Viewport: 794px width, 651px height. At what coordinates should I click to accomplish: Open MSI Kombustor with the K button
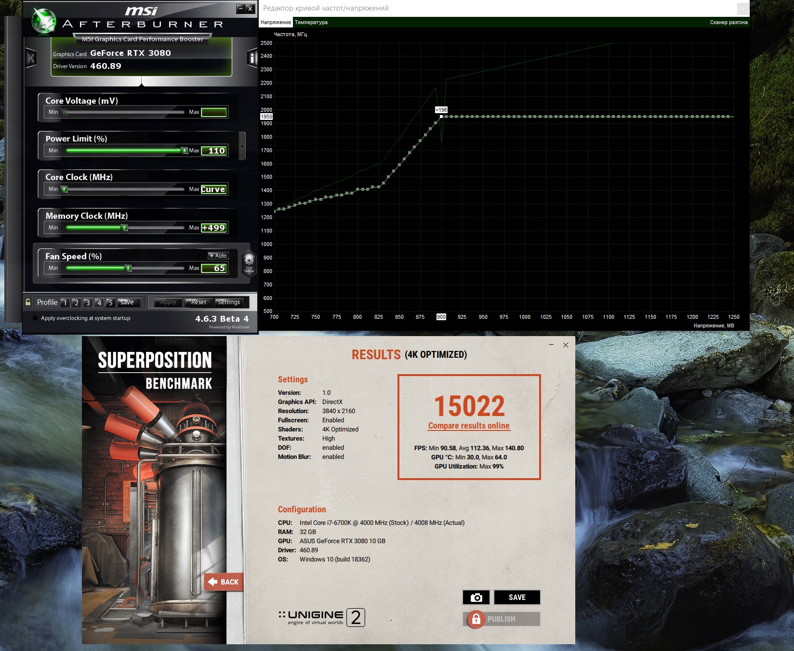click(x=31, y=58)
